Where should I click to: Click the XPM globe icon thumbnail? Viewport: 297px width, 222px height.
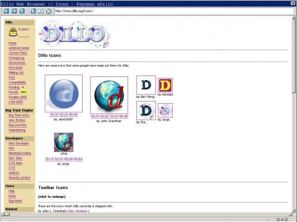[64, 142]
